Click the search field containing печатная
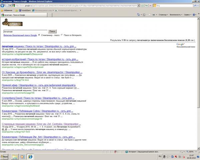Image resolution: width=200 pixels, height=160 pixels. (25, 32)
